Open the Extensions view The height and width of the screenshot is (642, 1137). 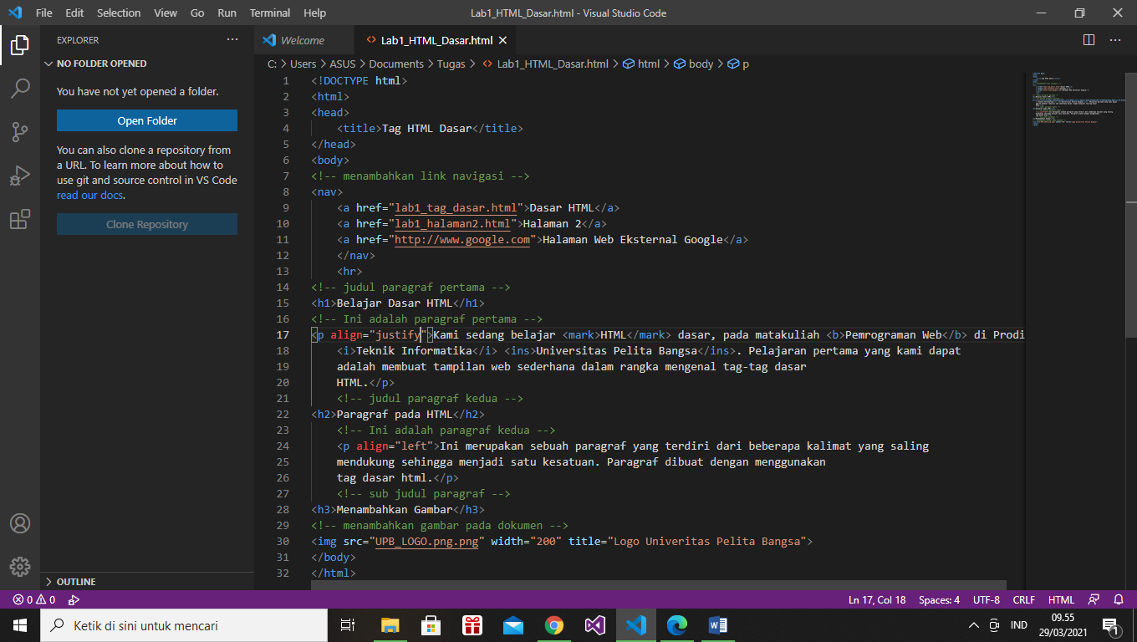tap(20, 219)
